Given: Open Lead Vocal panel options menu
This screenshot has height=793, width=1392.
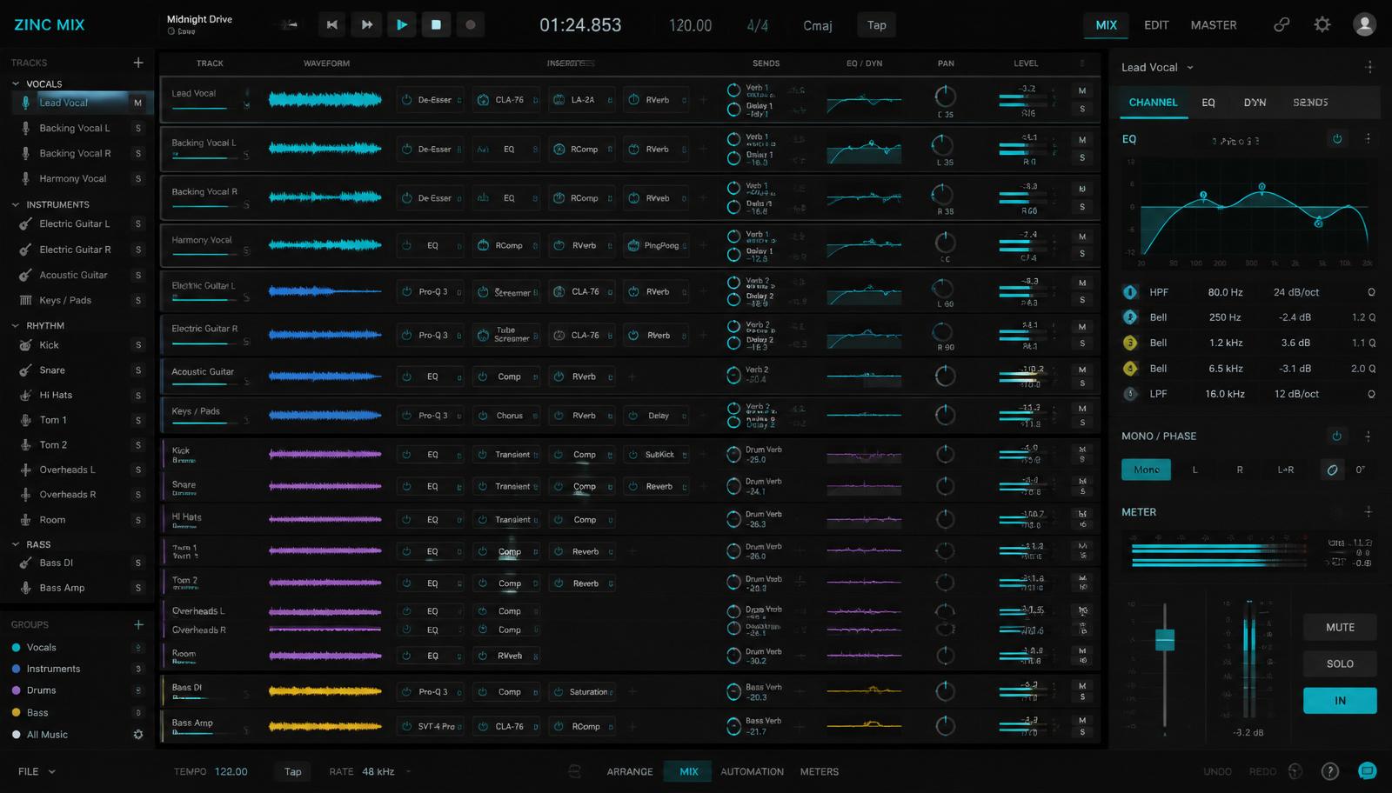Looking at the screenshot, I should [x=1369, y=67].
